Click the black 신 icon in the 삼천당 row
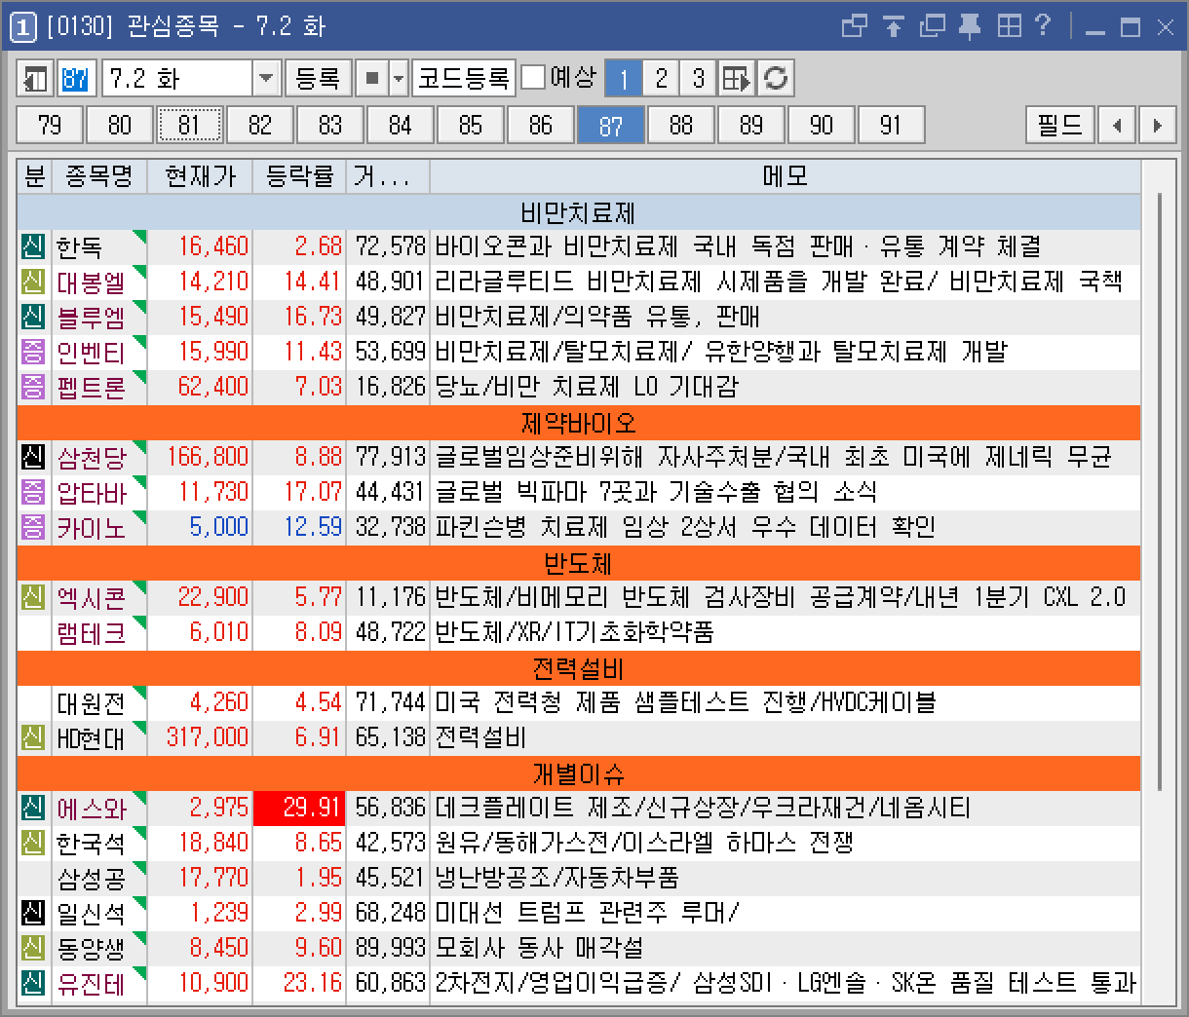 pyautogui.click(x=34, y=457)
